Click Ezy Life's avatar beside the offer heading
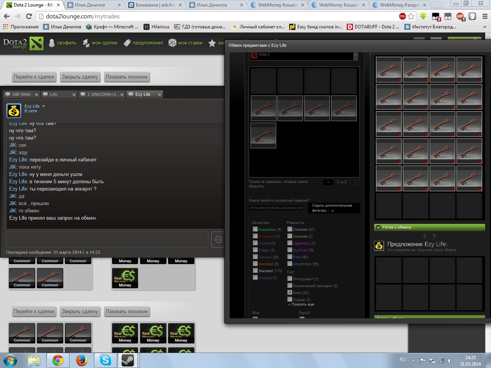This screenshot has width=491, height=368. click(x=379, y=246)
